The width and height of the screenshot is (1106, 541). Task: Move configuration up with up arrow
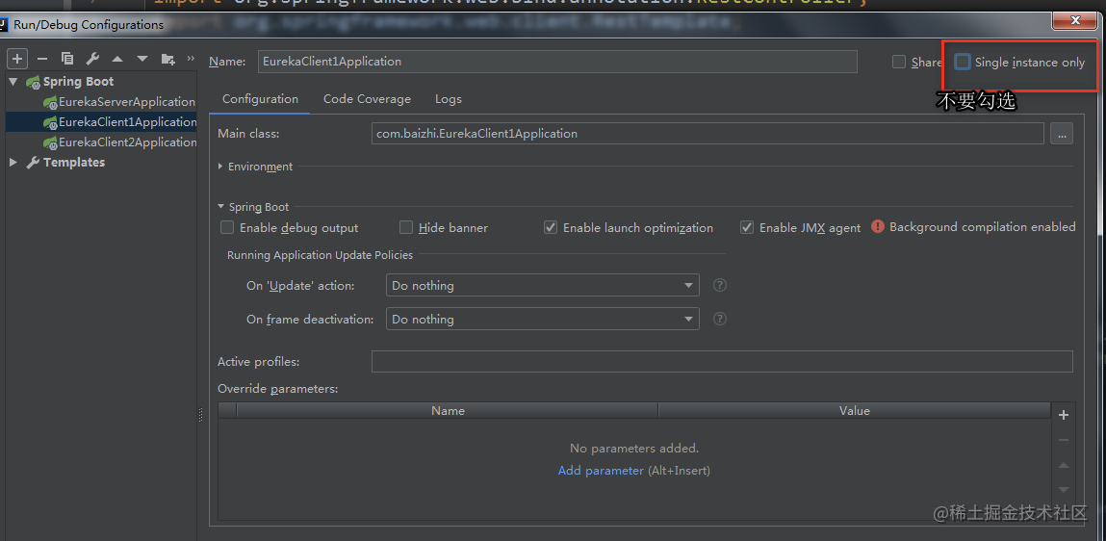coord(117,59)
